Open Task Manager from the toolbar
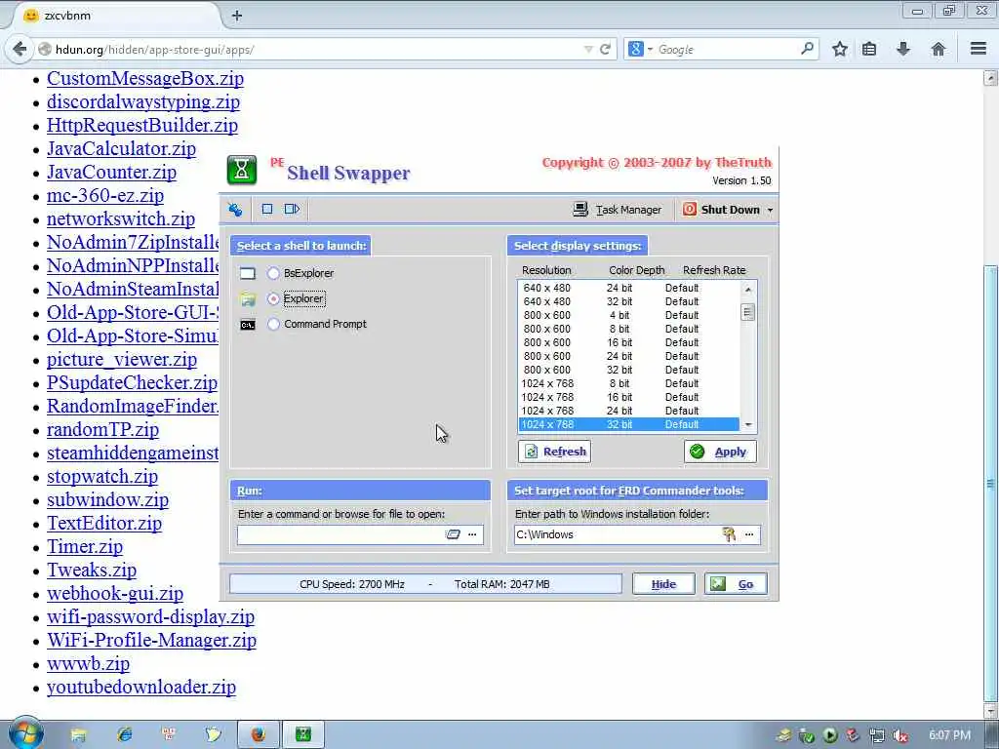 (618, 210)
